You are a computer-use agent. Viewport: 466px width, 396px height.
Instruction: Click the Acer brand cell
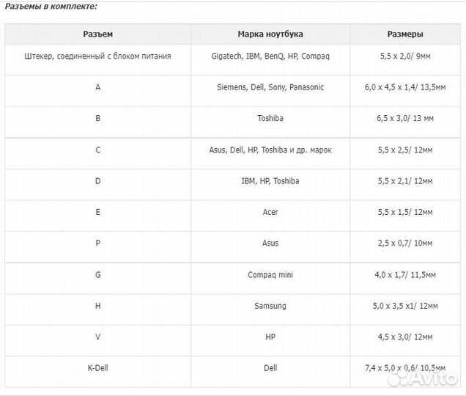coord(270,212)
